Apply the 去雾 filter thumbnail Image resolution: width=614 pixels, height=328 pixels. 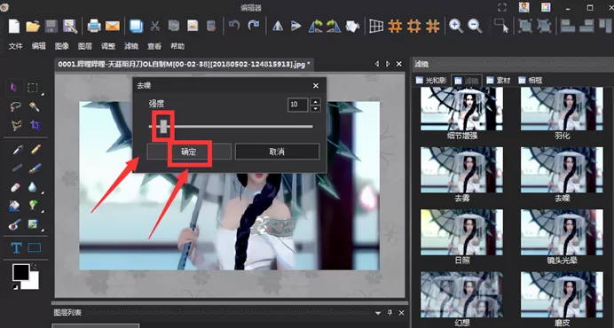pos(461,175)
